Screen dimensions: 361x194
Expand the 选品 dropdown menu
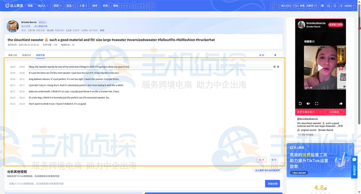(70, 6)
